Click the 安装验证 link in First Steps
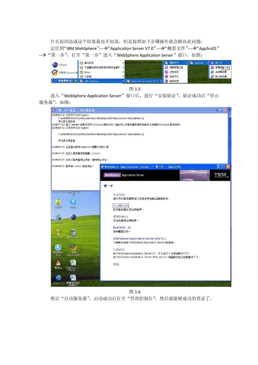The width and height of the screenshot is (258, 365). coord(119,195)
